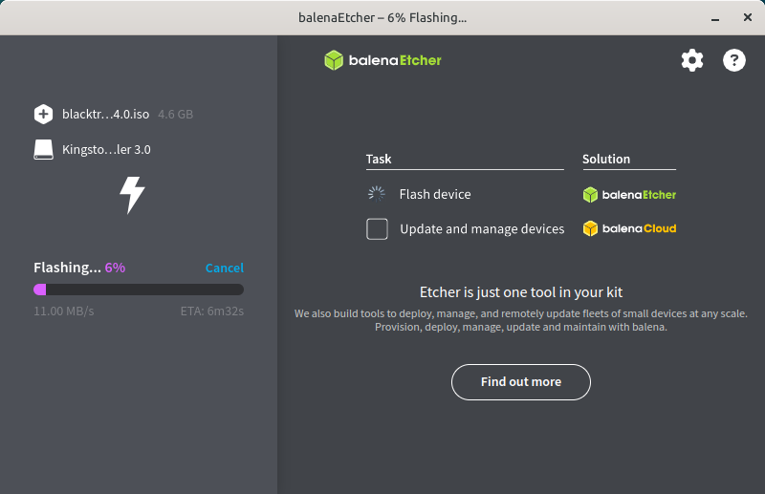Click the blacktr…4.0.iso file name
Screen dimensions: 765x494
pos(105,115)
